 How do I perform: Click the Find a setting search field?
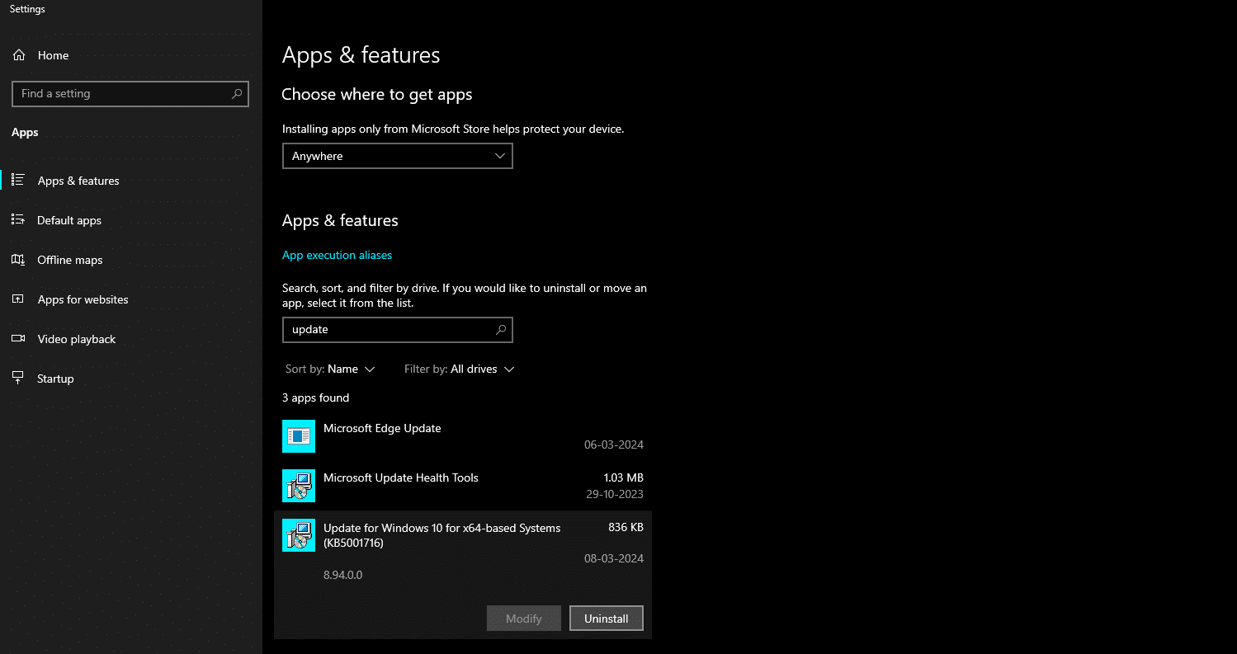coord(130,94)
